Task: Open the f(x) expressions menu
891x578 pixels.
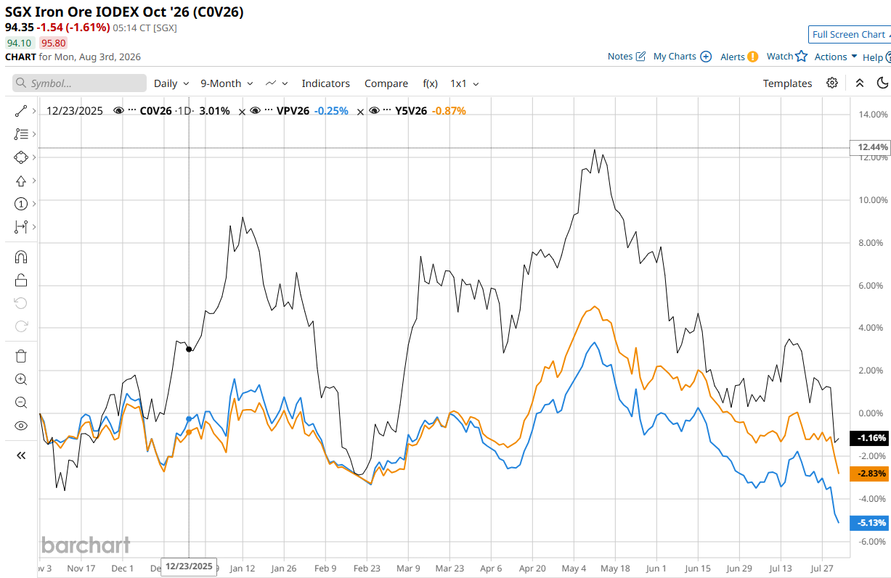Action: (x=431, y=83)
